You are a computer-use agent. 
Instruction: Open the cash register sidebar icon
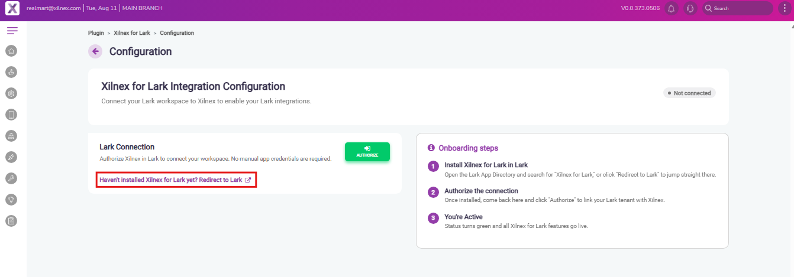pyautogui.click(x=11, y=136)
